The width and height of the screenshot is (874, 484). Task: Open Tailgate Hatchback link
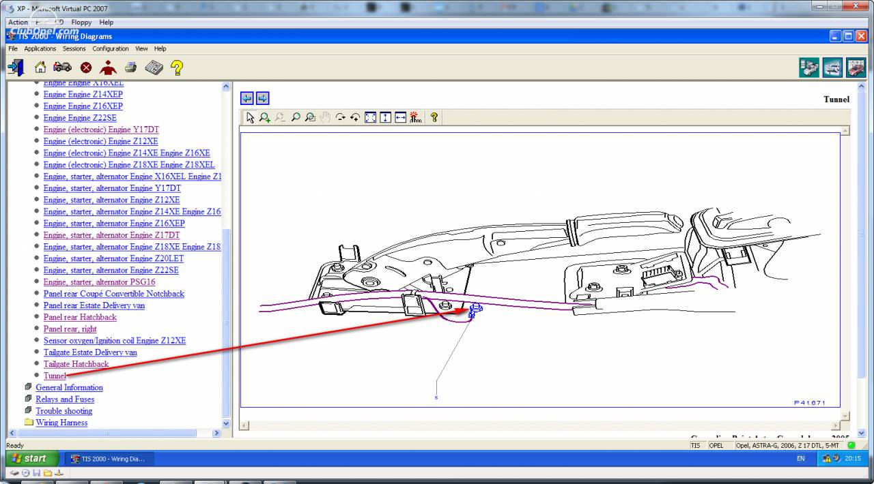tap(76, 364)
